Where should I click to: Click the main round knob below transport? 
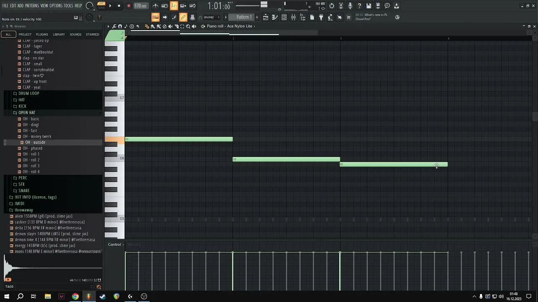coord(89,17)
